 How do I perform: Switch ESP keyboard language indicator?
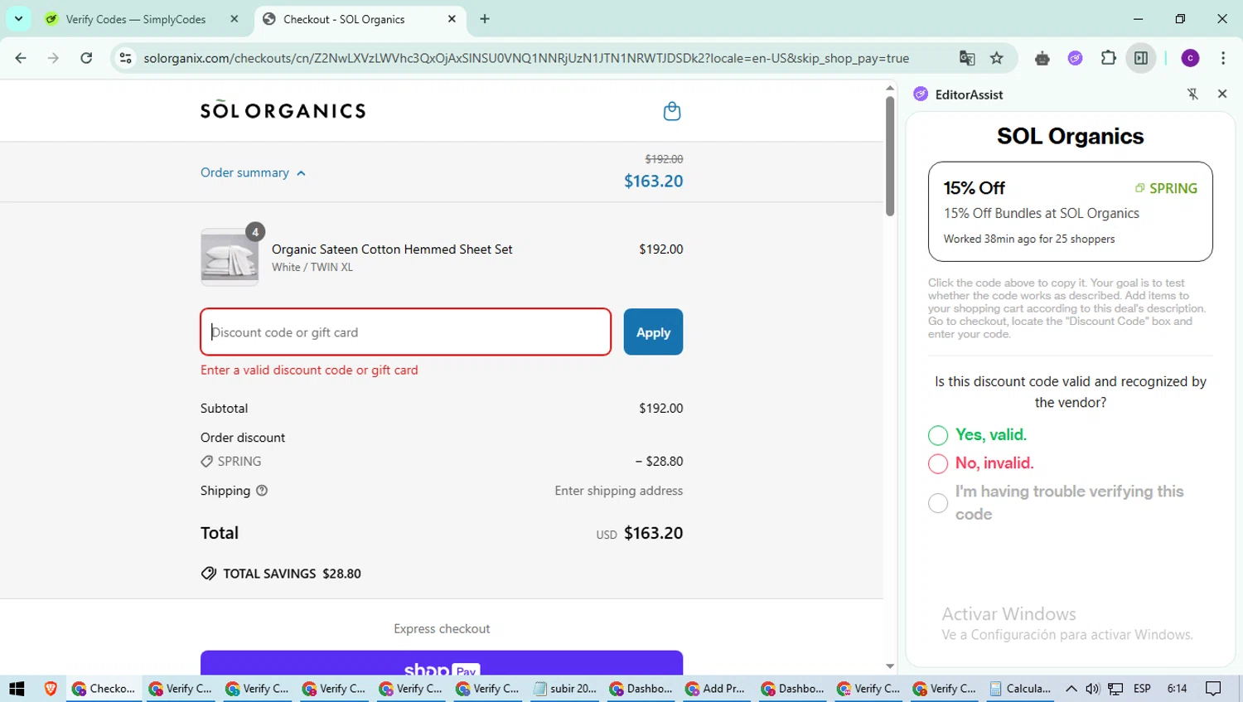1142,689
